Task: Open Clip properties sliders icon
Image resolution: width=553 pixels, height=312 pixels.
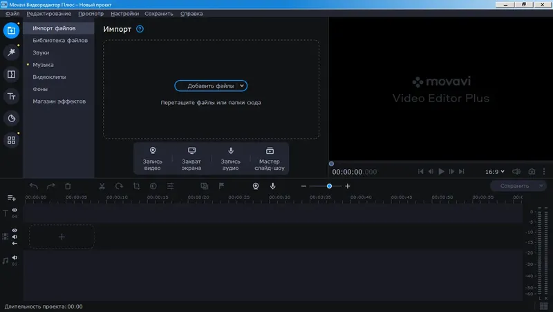Action: (170, 186)
